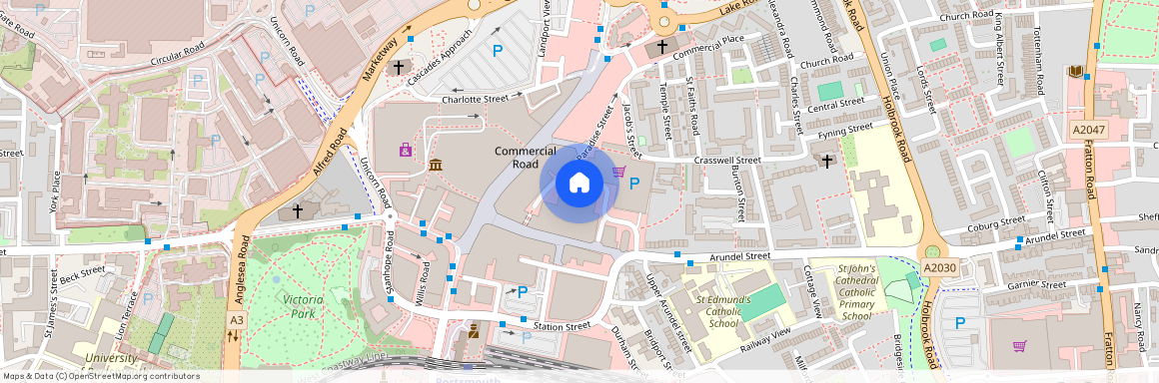1159x383 pixels.
Task: Click the up-down arrows icon below A3
Action: pos(234,336)
